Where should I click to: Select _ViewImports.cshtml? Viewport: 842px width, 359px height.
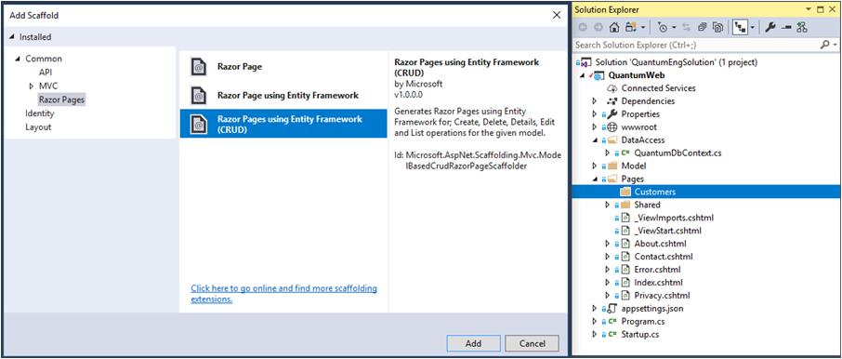(674, 218)
